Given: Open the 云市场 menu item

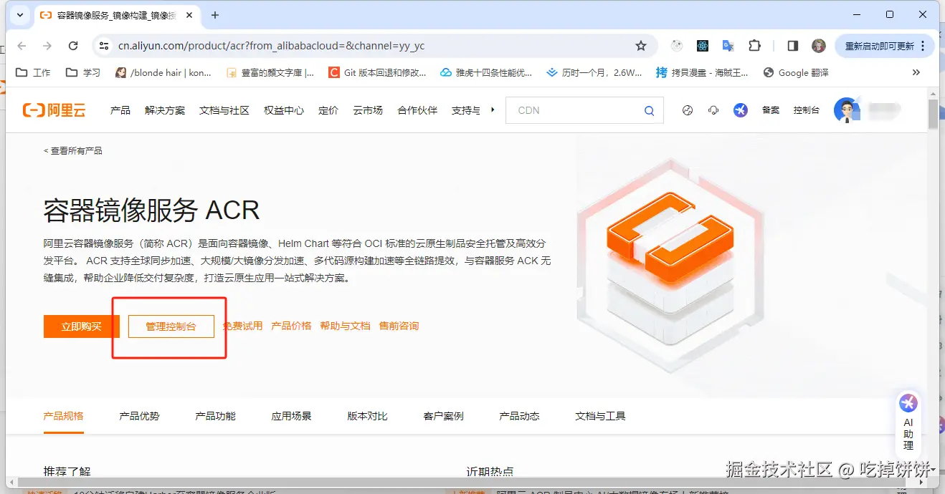Looking at the screenshot, I should click(368, 110).
